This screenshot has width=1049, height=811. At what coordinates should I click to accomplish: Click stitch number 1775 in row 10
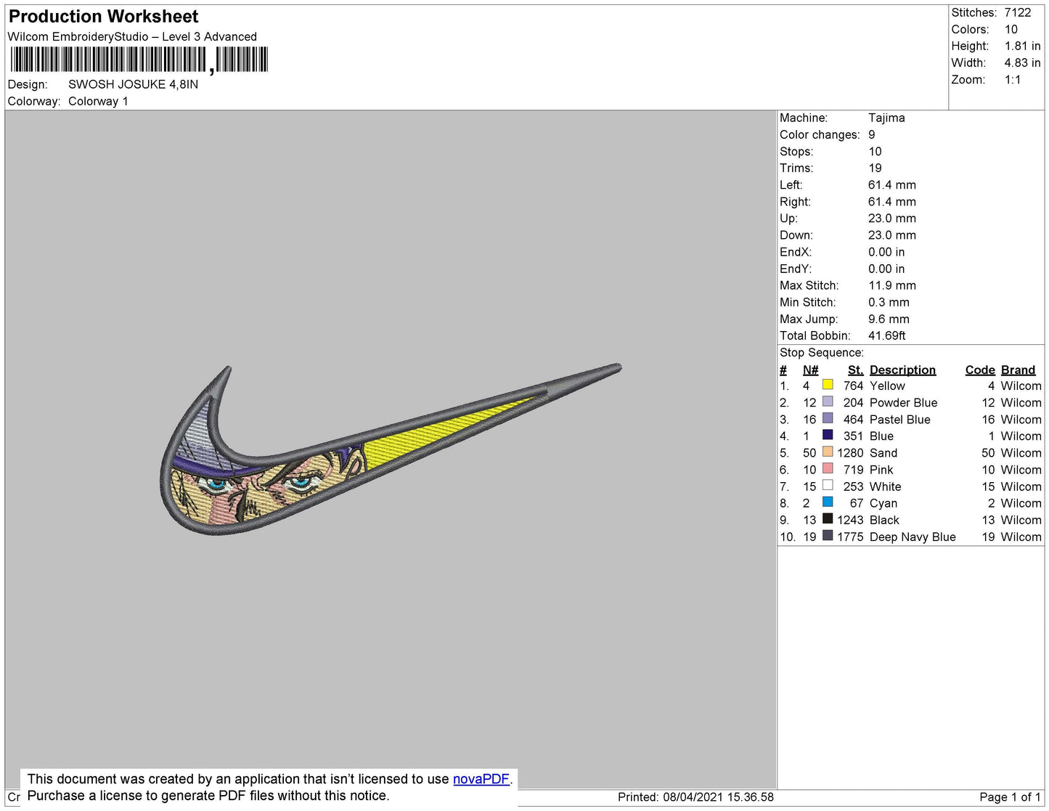(850, 537)
